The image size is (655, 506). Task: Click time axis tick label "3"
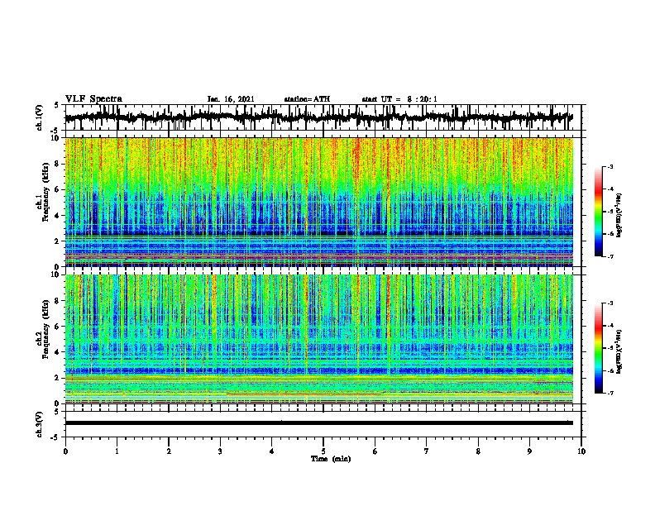click(220, 451)
